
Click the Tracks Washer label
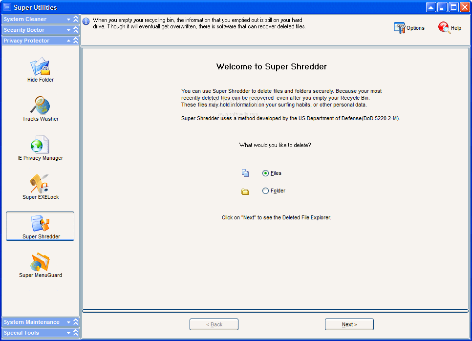(41, 119)
